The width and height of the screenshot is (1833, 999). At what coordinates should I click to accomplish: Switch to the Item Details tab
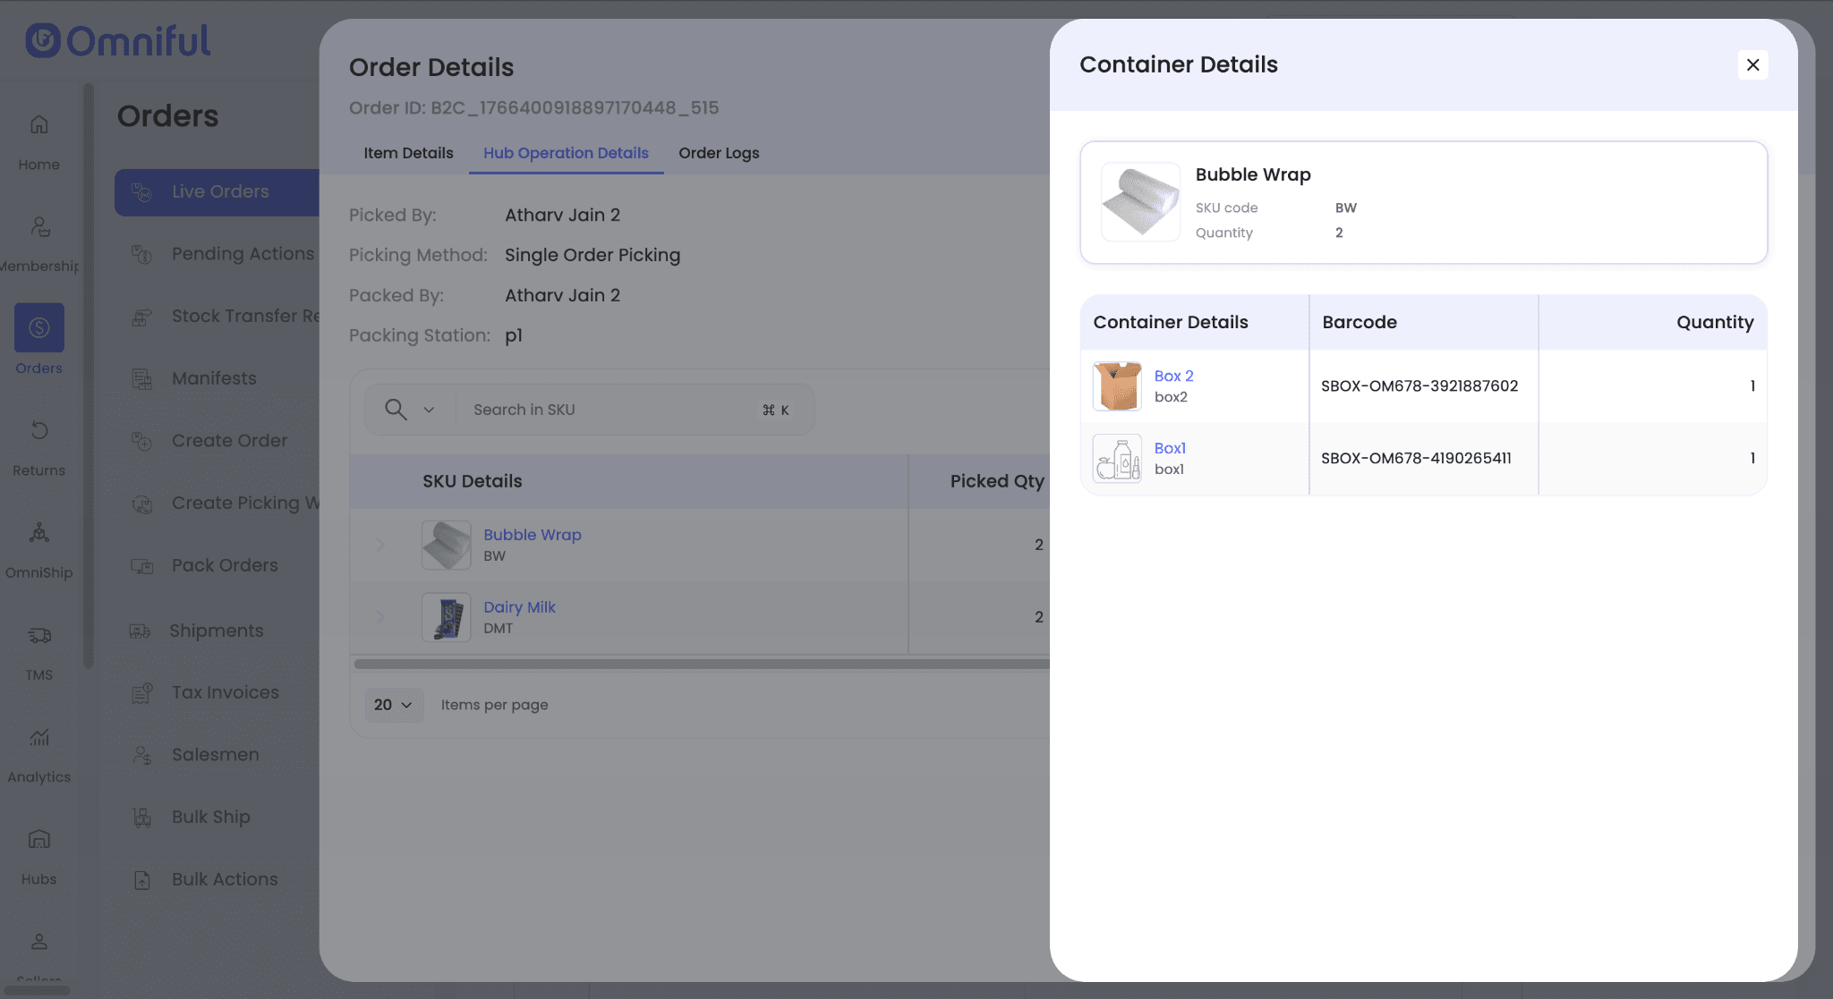click(x=408, y=153)
